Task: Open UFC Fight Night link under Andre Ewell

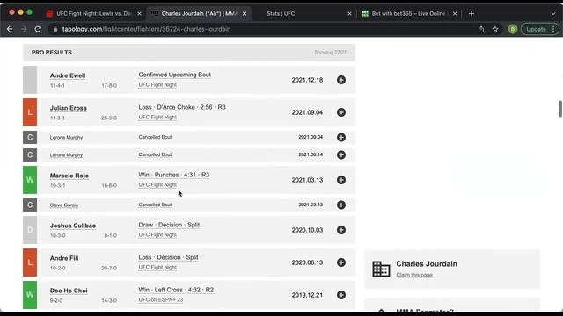Action: 157,85
